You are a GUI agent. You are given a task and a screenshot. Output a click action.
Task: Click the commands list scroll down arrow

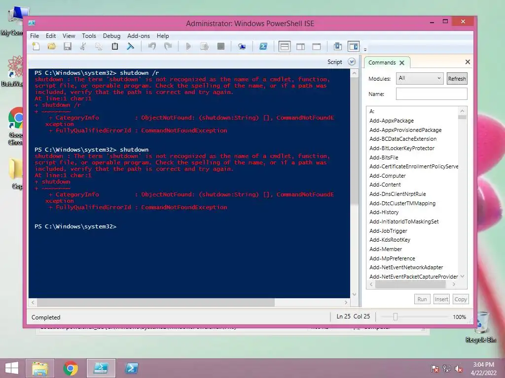point(463,276)
